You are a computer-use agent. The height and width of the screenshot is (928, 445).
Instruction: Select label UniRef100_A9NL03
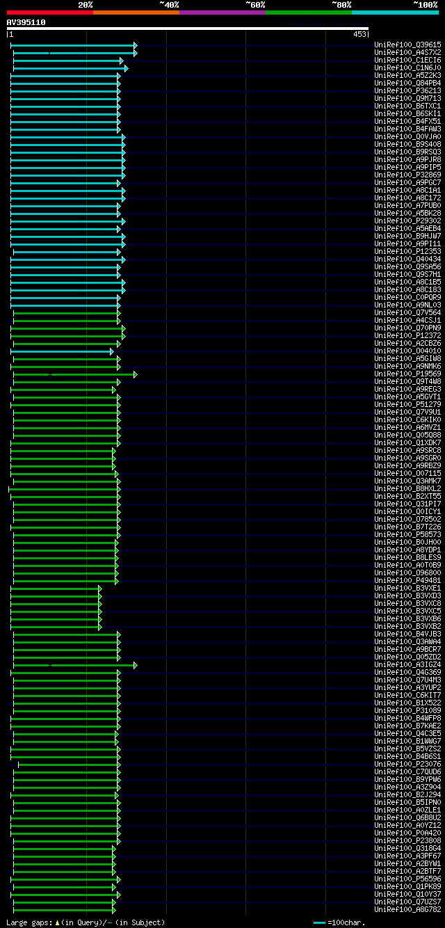(407, 305)
